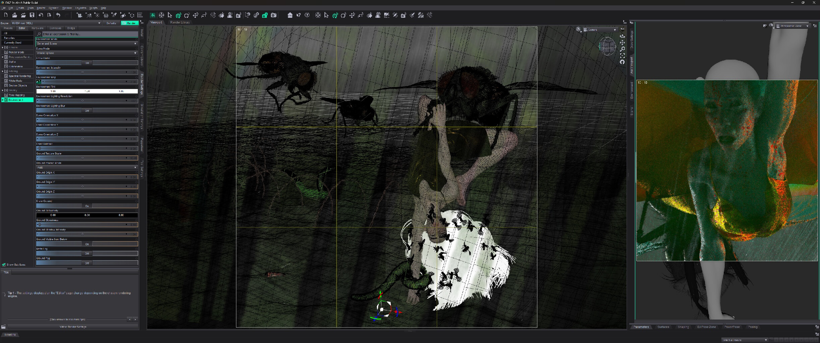Switch to the Surfaces tab
This screenshot has width=820, height=343.
663,327
